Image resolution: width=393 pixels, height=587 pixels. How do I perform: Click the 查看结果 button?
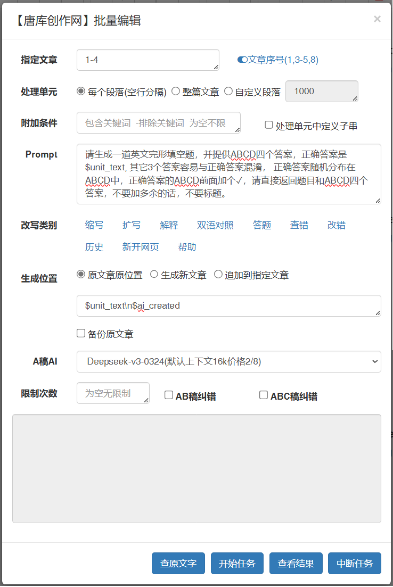(296, 564)
